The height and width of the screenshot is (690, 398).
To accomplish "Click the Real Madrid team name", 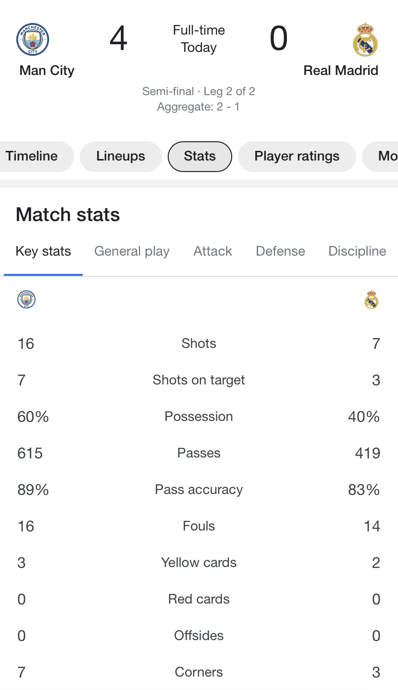I will [341, 71].
